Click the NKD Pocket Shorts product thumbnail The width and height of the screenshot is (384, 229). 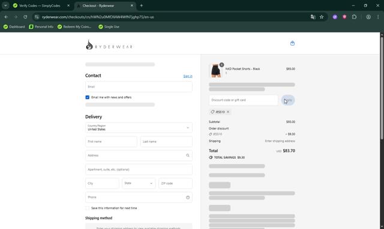point(215,71)
